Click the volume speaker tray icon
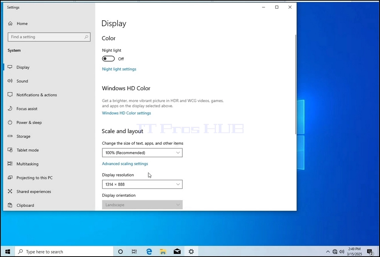Viewport: 380px width, 257px height. (x=342, y=252)
